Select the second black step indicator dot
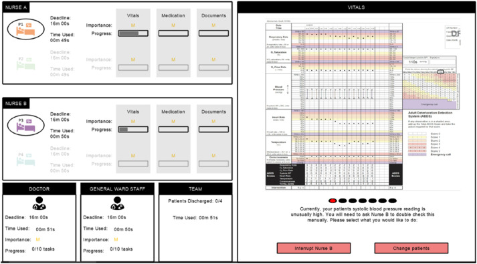This screenshot has height=264, width=477. click(x=343, y=201)
